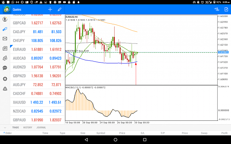231x144 pixels.
Task: Sort trades by Swap column header
Action: (204, 133)
